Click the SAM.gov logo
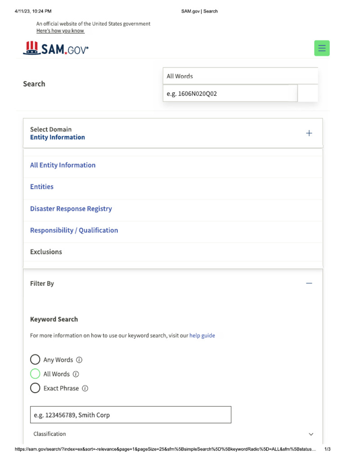 click(56, 49)
